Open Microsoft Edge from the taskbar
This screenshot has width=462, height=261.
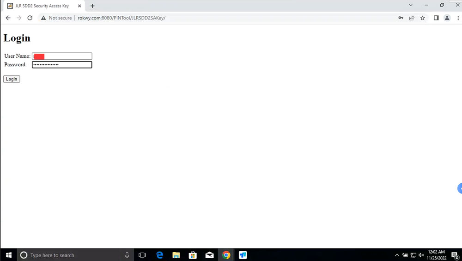click(160, 255)
